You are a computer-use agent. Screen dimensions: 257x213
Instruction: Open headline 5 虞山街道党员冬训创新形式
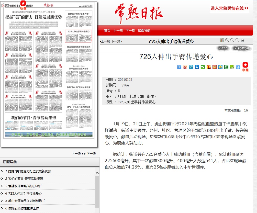pyautogui.click(x=27, y=201)
